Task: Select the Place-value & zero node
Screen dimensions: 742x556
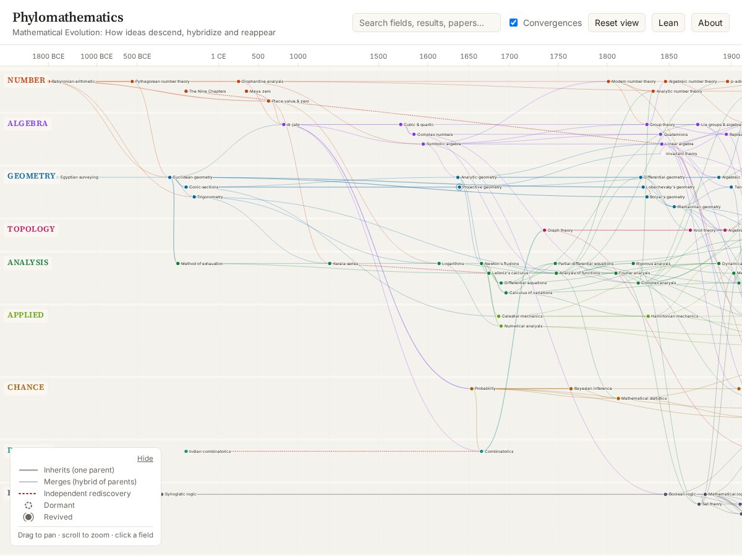Action: (269, 101)
